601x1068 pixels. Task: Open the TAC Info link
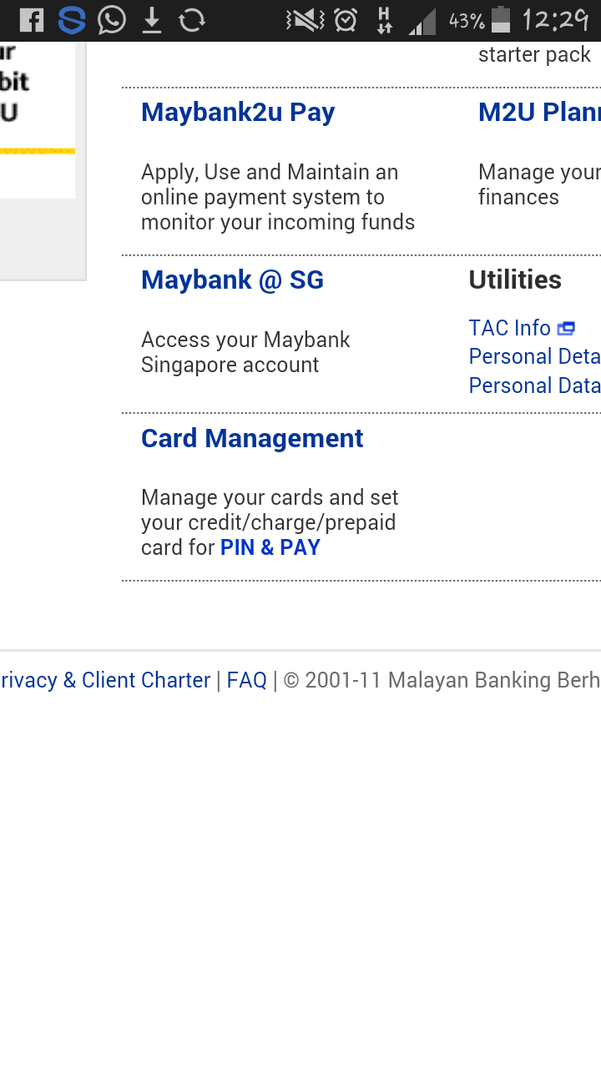(x=509, y=329)
